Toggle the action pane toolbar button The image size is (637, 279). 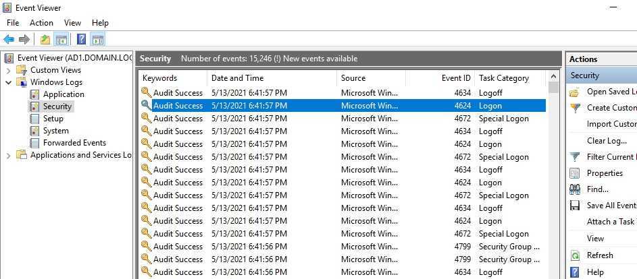[x=98, y=40]
